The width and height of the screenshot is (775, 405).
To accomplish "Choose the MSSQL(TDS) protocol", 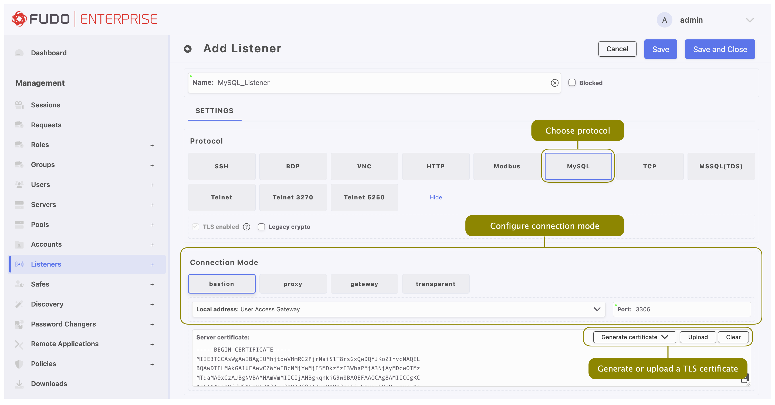I will click(721, 166).
